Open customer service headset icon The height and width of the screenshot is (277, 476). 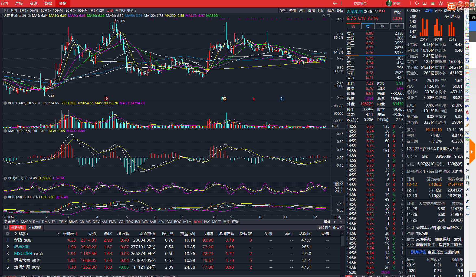417,3
